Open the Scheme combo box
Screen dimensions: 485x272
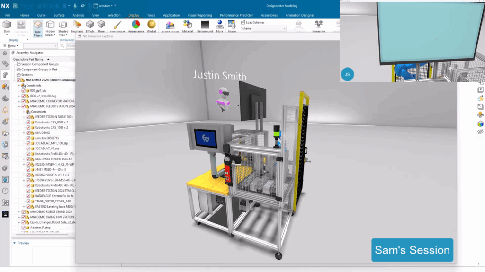tap(269, 29)
